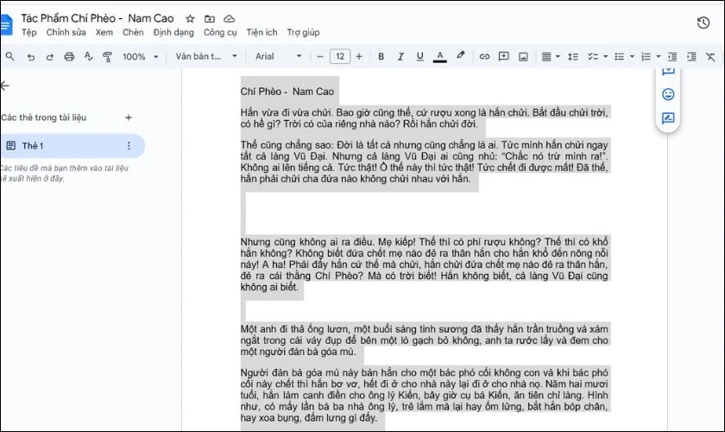Rename the document title 'Tác Phẩm Chí Phèo - Nam Cao'
The height and width of the screenshot is (432, 725).
click(x=98, y=18)
